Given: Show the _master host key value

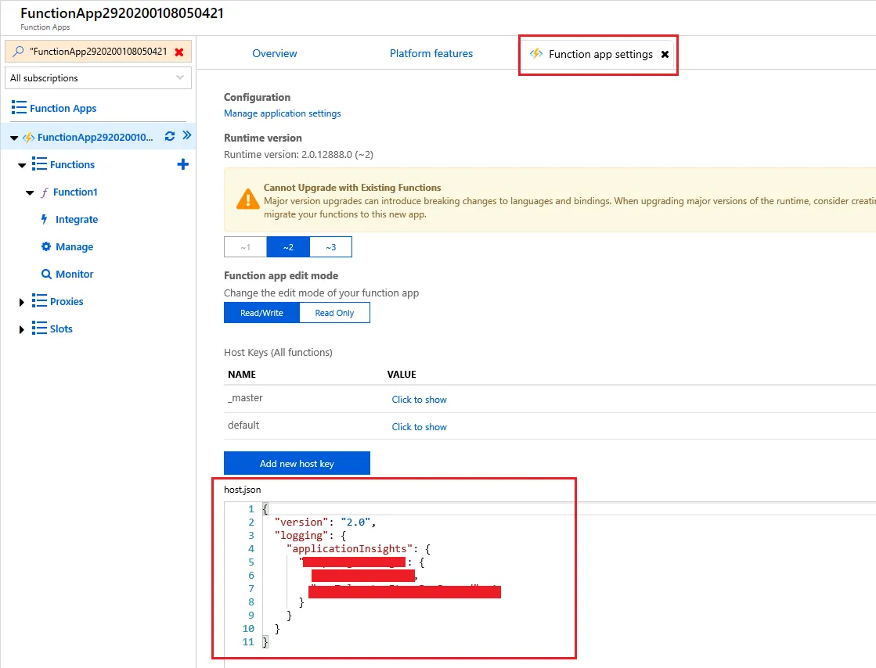Looking at the screenshot, I should [419, 400].
